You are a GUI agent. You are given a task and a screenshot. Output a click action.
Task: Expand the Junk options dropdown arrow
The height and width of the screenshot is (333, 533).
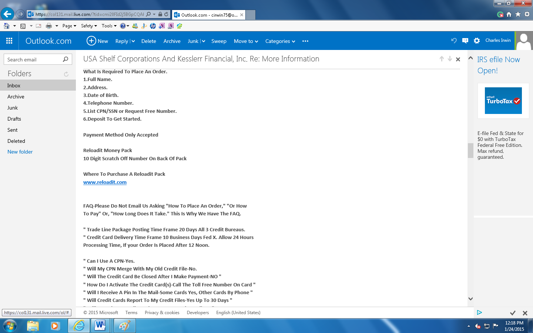coord(203,41)
